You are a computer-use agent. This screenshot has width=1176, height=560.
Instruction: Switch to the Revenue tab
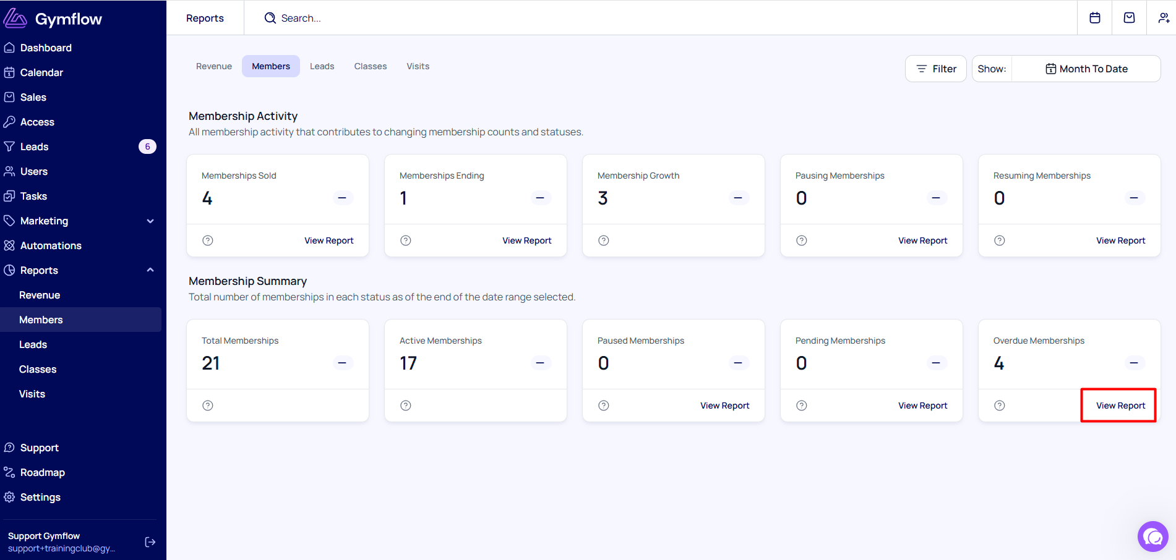coord(214,66)
